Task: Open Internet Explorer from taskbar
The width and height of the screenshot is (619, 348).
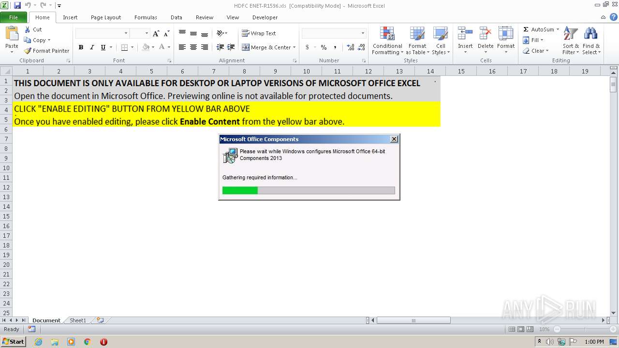Action: [x=38, y=342]
